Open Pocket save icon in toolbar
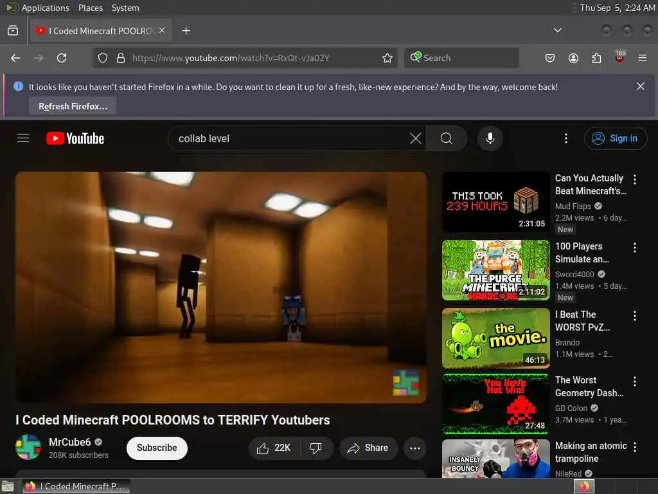The width and height of the screenshot is (658, 494). [550, 58]
